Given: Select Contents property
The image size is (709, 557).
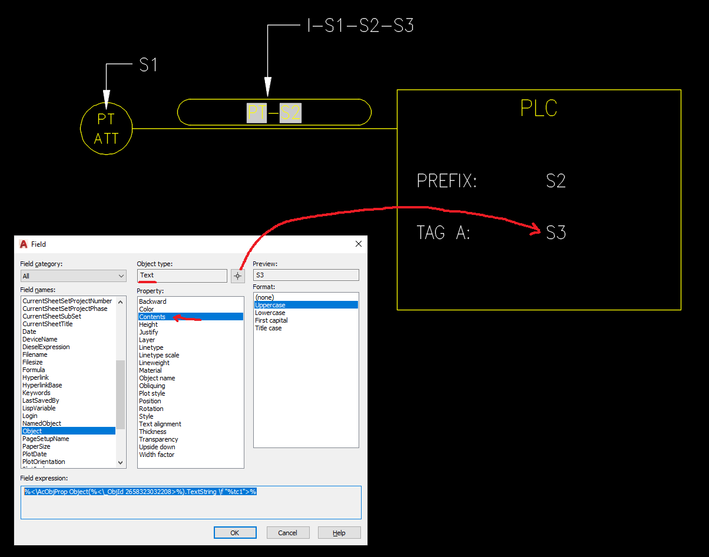Looking at the screenshot, I should click(190, 317).
